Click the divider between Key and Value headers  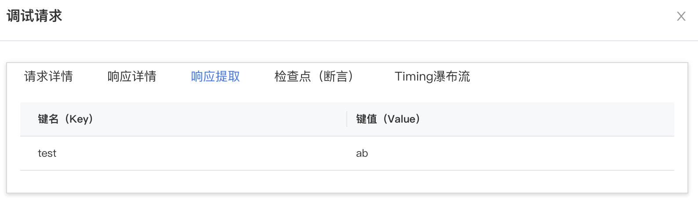pyautogui.click(x=347, y=119)
